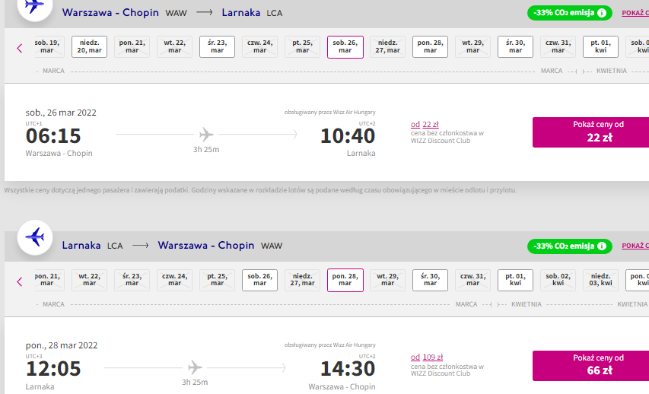Show earlier return dates with left chevron

coord(20,282)
